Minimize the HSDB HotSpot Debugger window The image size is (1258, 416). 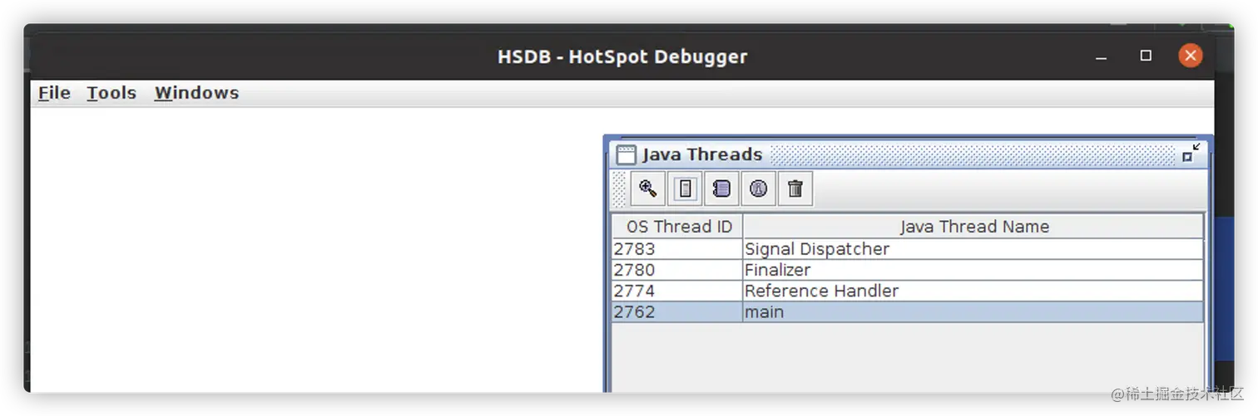click(x=1102, y=56)
